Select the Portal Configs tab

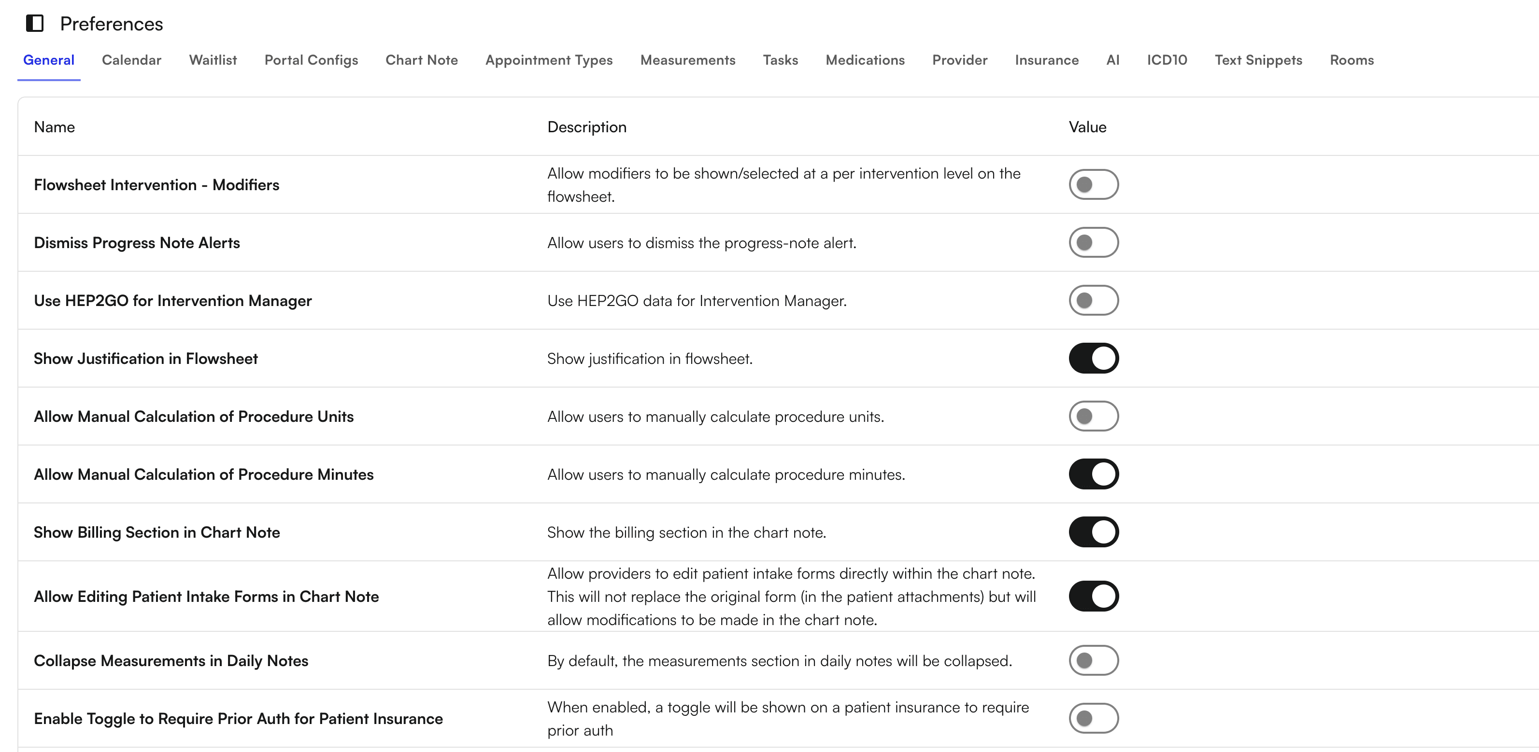311,60
